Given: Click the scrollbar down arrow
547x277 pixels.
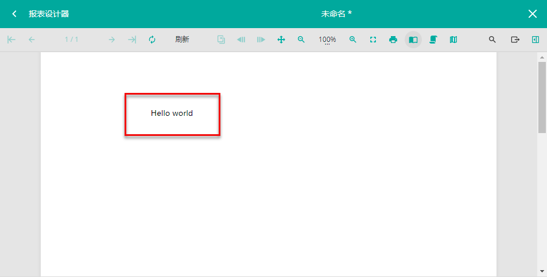Looking at the screenshot, I should point(542,271).
